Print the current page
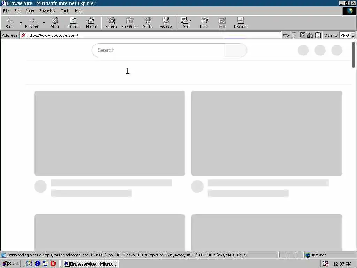 click(x=204, y=23)
